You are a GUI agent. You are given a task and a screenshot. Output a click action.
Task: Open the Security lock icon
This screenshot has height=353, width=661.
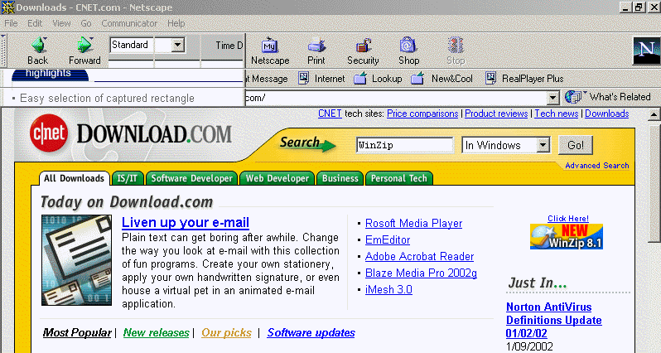point(363,51)
